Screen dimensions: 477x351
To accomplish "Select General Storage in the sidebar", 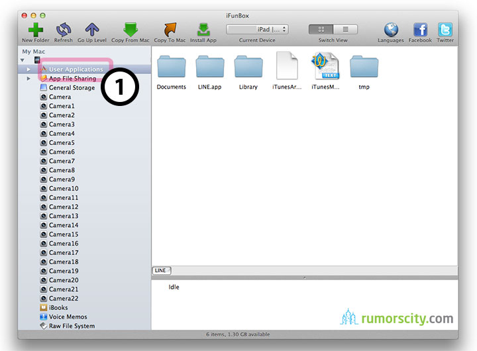I will pyautogui.click(x=72, y=87).
